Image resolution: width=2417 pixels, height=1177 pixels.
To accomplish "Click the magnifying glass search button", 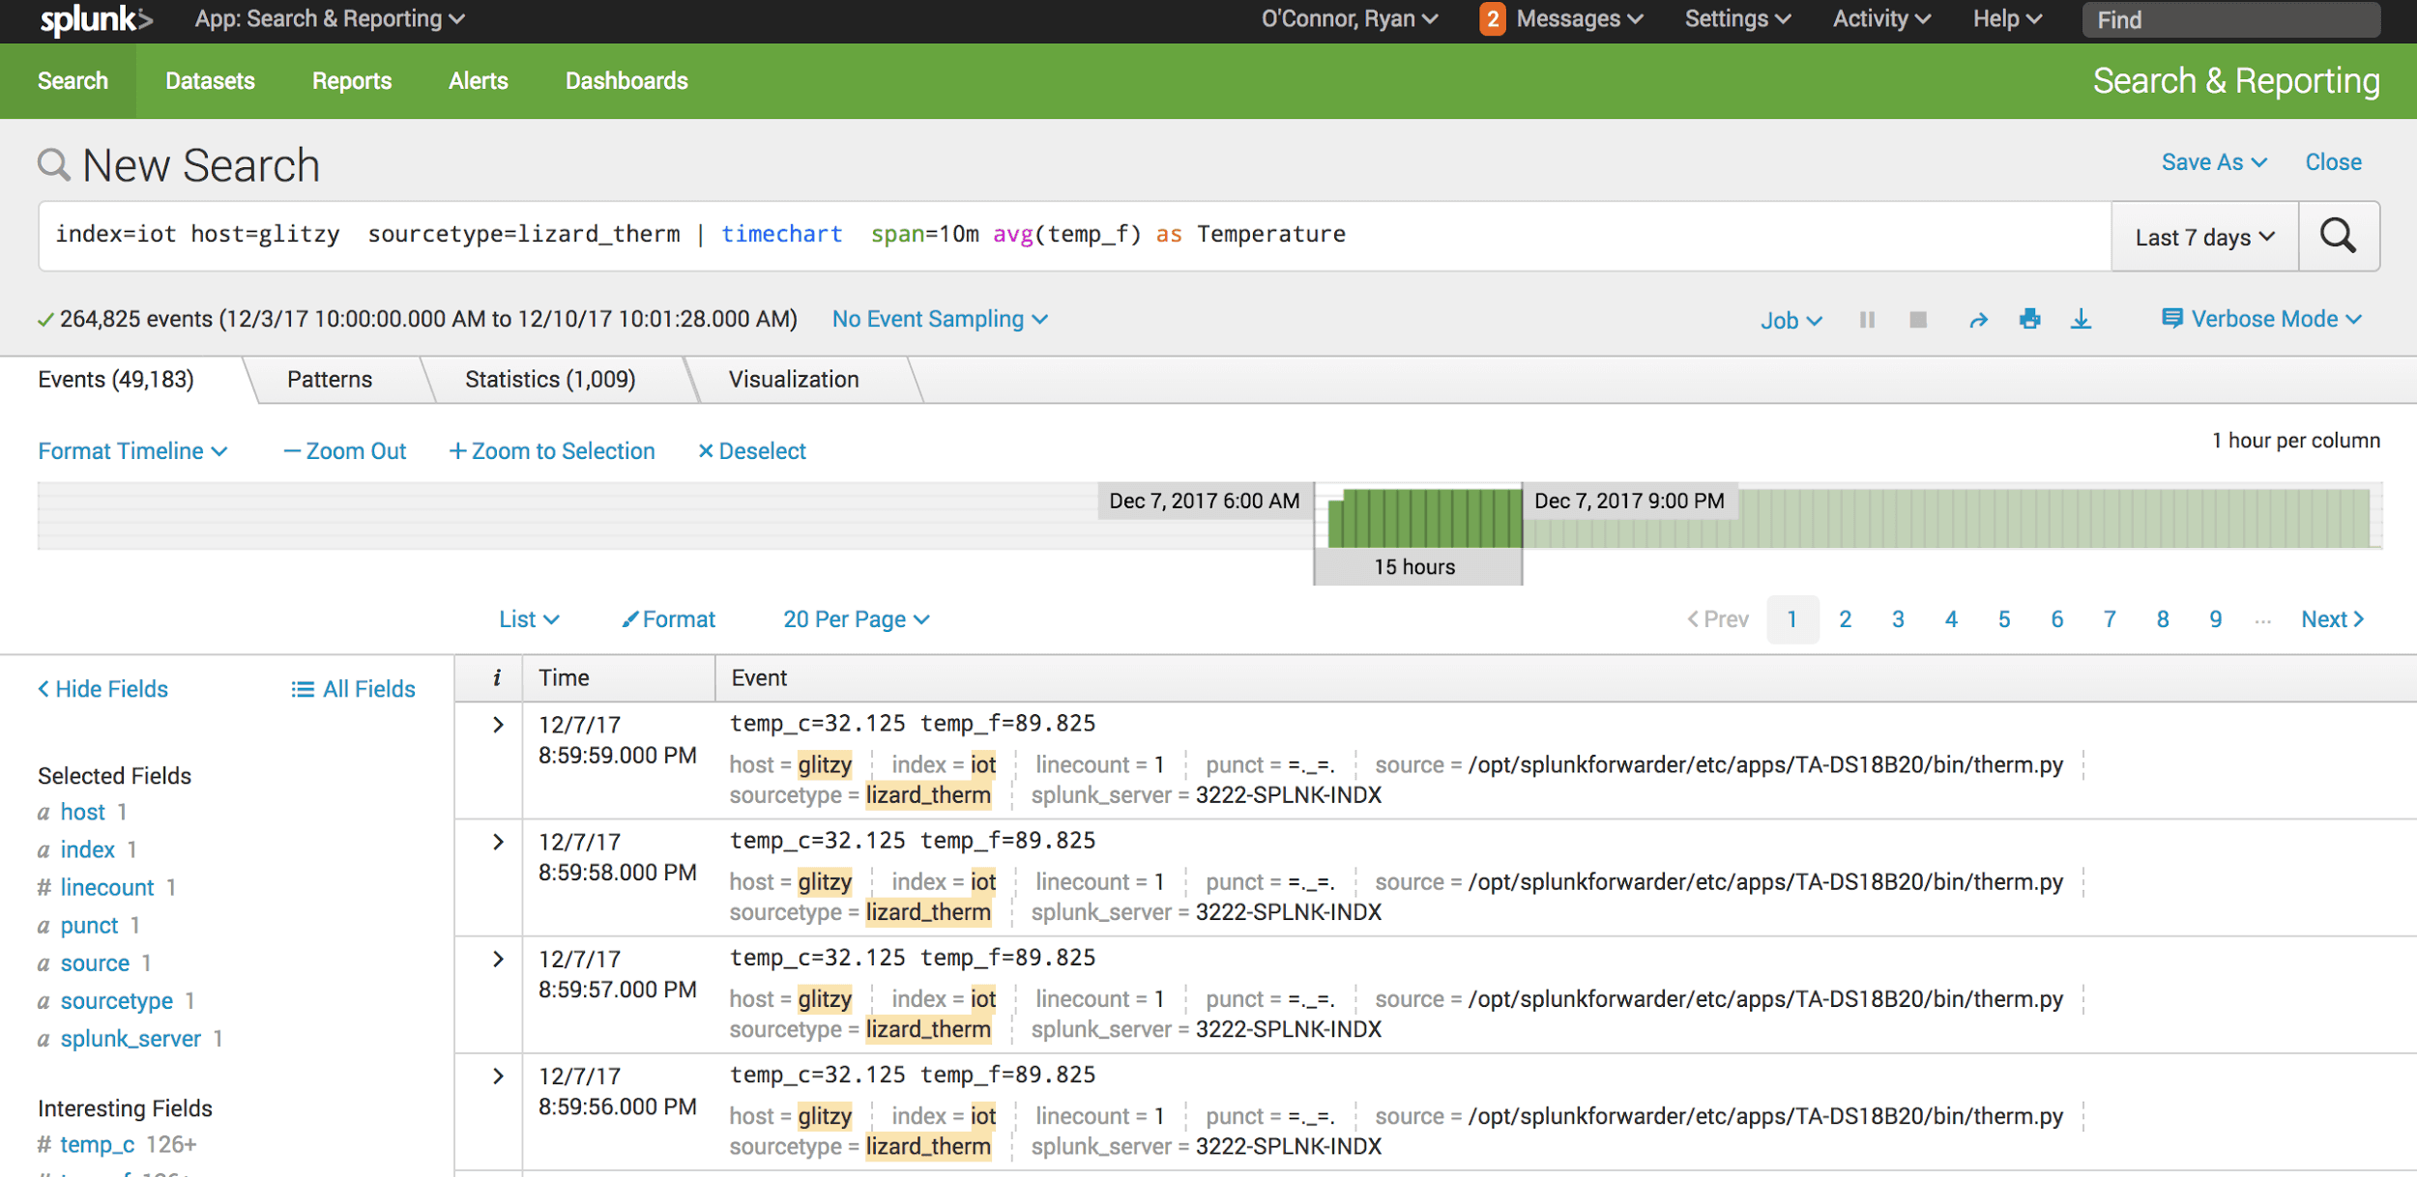I will pyautogui.click(x=2338, y=236).
